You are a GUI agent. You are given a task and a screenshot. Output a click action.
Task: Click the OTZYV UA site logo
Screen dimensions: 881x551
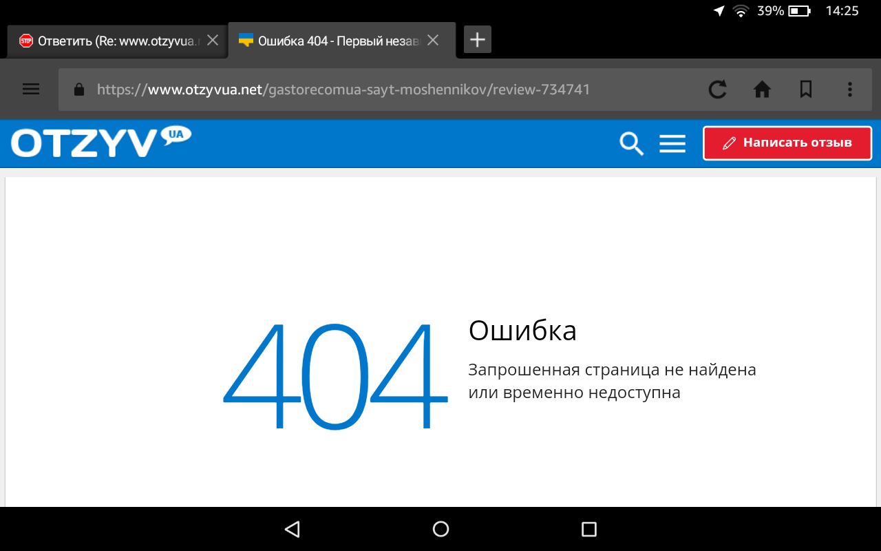pos(100,143)
